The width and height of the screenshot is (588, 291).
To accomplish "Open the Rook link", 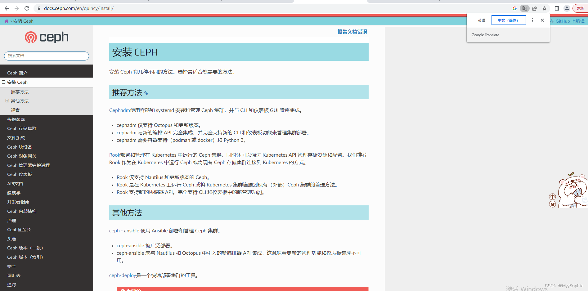I will coord(114,155).
